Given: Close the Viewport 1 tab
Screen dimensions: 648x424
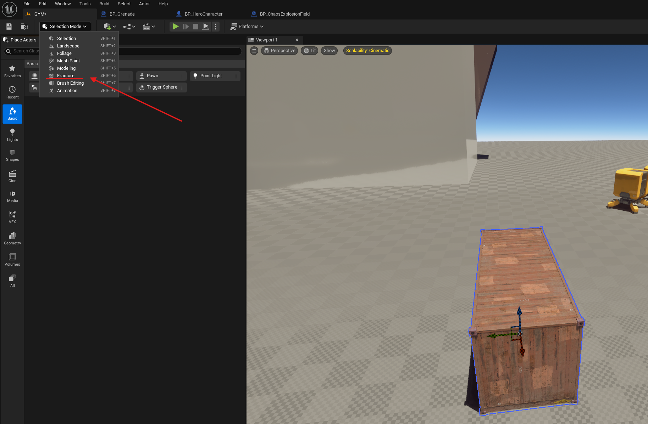Looking at the screenshot, I should [x=297, y=40].
